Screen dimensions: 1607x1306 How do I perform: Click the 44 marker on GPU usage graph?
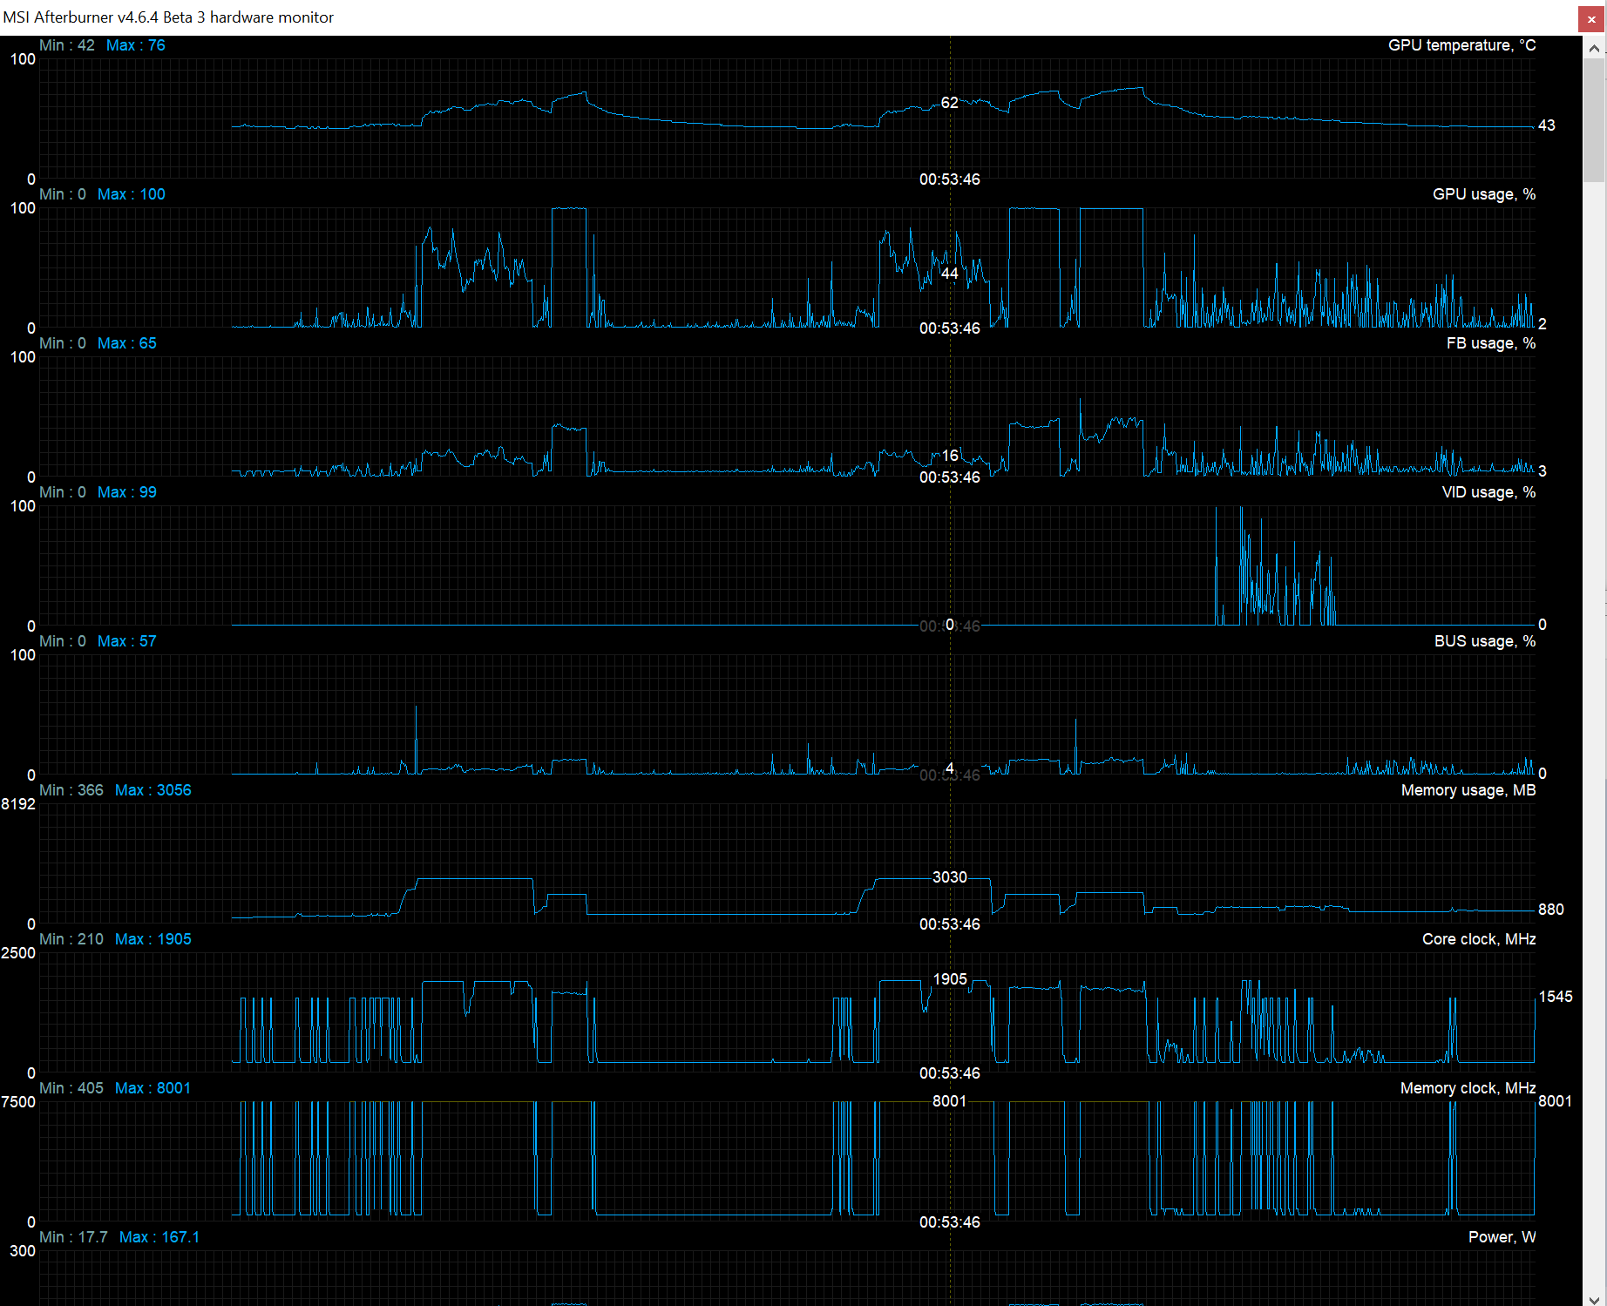tap(950, 274)
